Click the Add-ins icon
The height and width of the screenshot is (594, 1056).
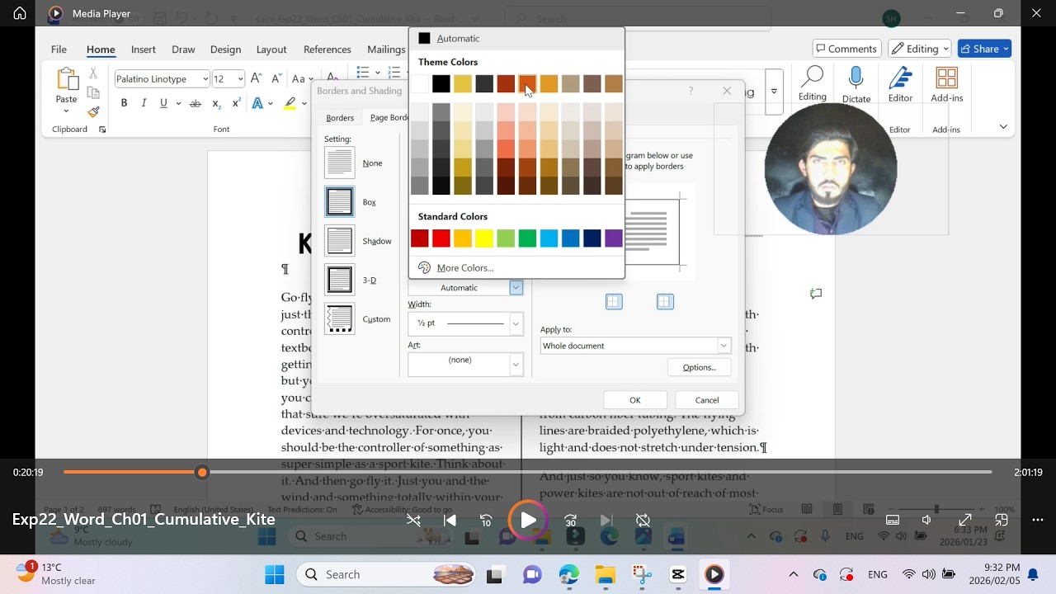[946, 78]
